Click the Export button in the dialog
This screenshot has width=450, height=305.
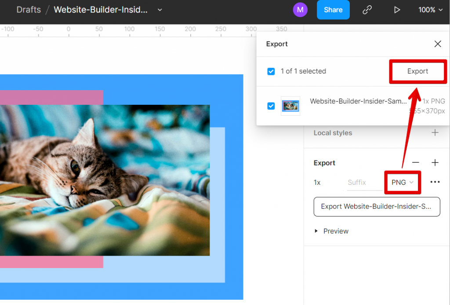tap(418, 71)
